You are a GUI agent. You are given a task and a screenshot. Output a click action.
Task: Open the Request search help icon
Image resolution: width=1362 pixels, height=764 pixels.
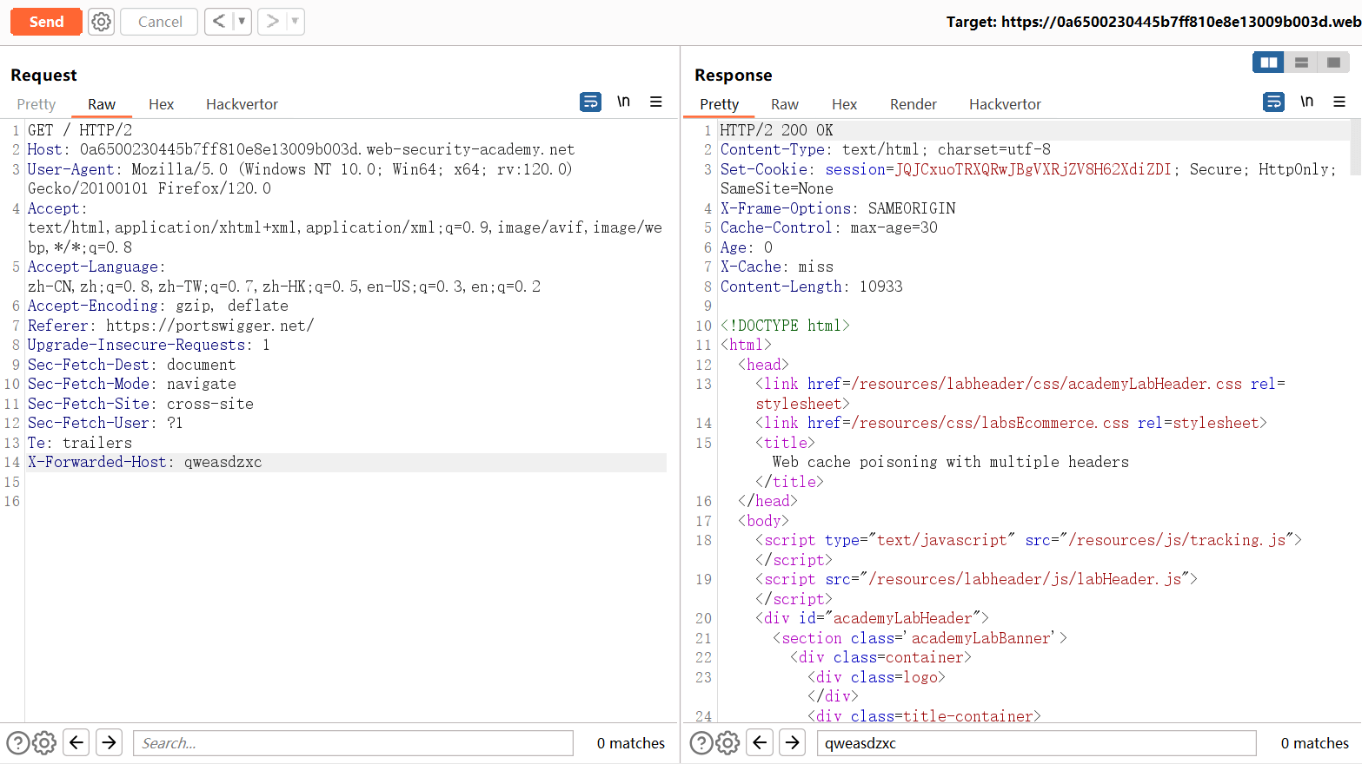pos(17,743)
